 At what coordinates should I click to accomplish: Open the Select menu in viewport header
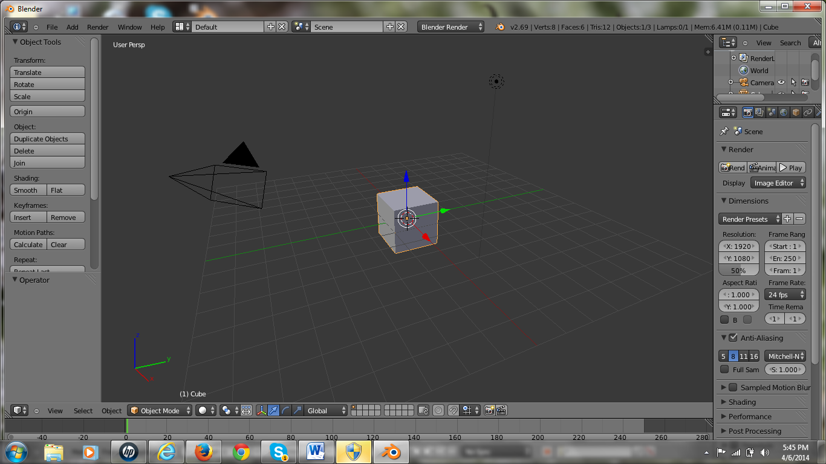click(83, 410)
